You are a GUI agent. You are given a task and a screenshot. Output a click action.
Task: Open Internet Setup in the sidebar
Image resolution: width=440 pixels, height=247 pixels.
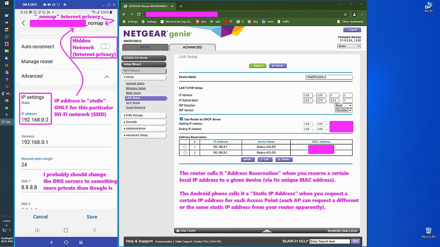(x=135, y=83)
